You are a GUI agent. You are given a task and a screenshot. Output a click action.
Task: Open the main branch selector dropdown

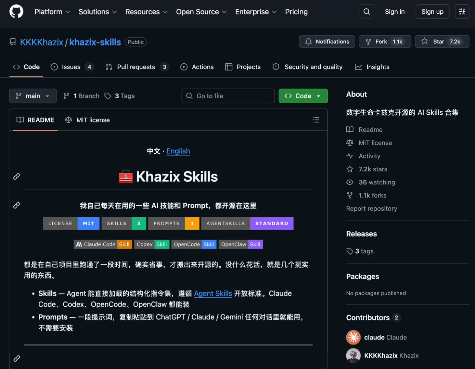tap(33, 96)
